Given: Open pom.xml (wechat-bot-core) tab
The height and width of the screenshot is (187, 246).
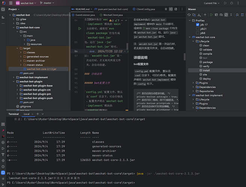Looking at the screenshot, I should 111,9.
